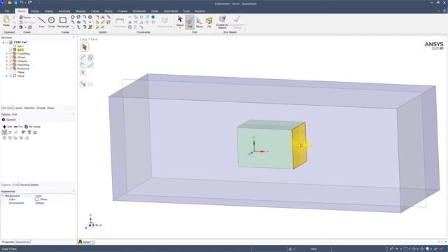
Task: Click the Save icon in title bar
Action: (15, 3)
